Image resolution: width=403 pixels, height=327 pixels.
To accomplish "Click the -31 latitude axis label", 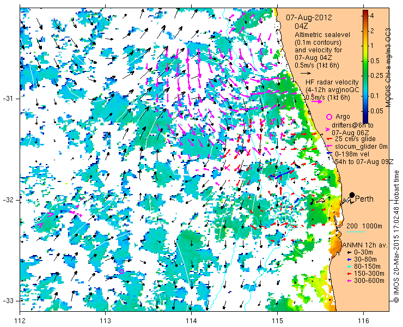I will pos(8,99).
